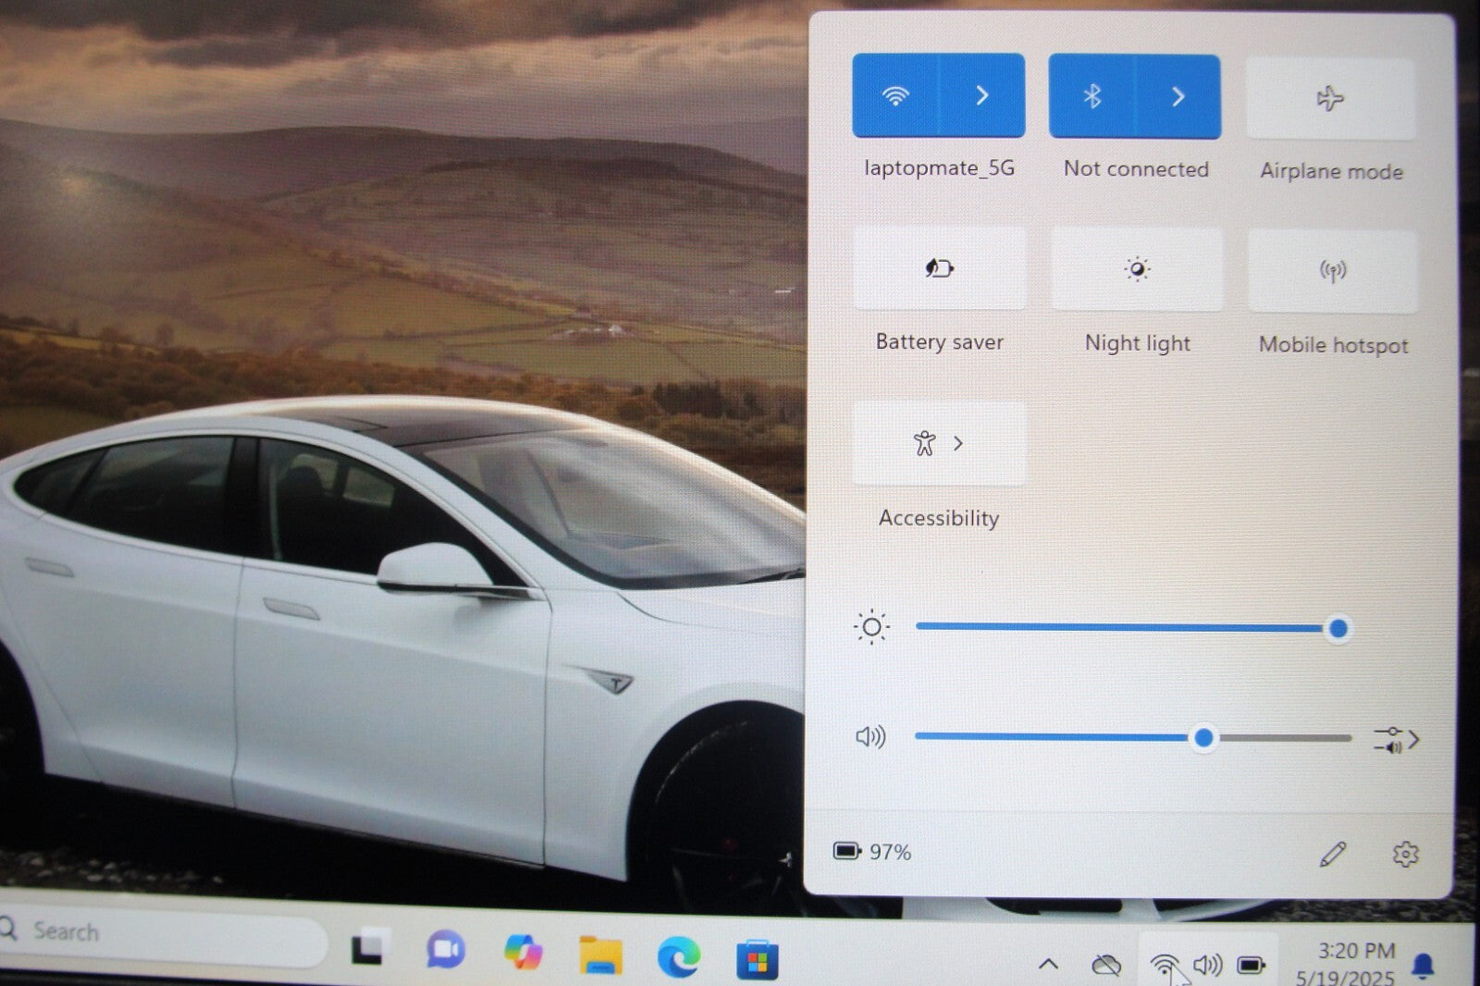Viewport: 1480px width, 986px height.
Task: Expand the Wi-Fi networks list arrow
Action: 982,96
